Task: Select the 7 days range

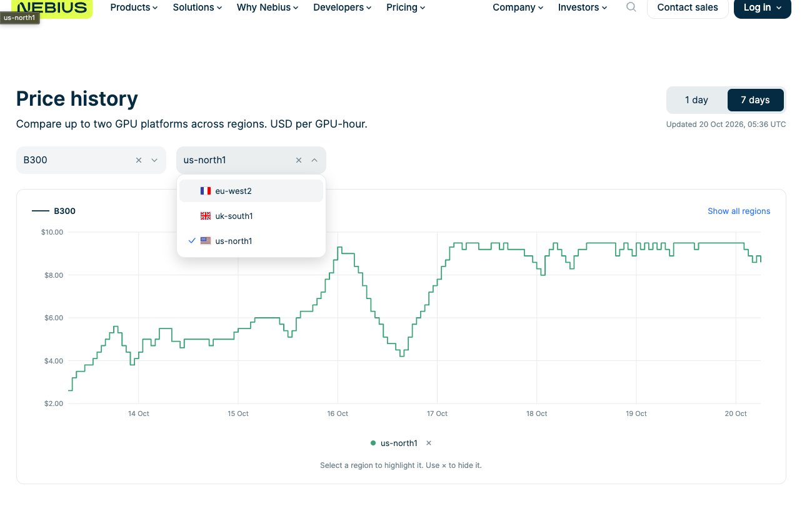Action: (x=755, y=100)
